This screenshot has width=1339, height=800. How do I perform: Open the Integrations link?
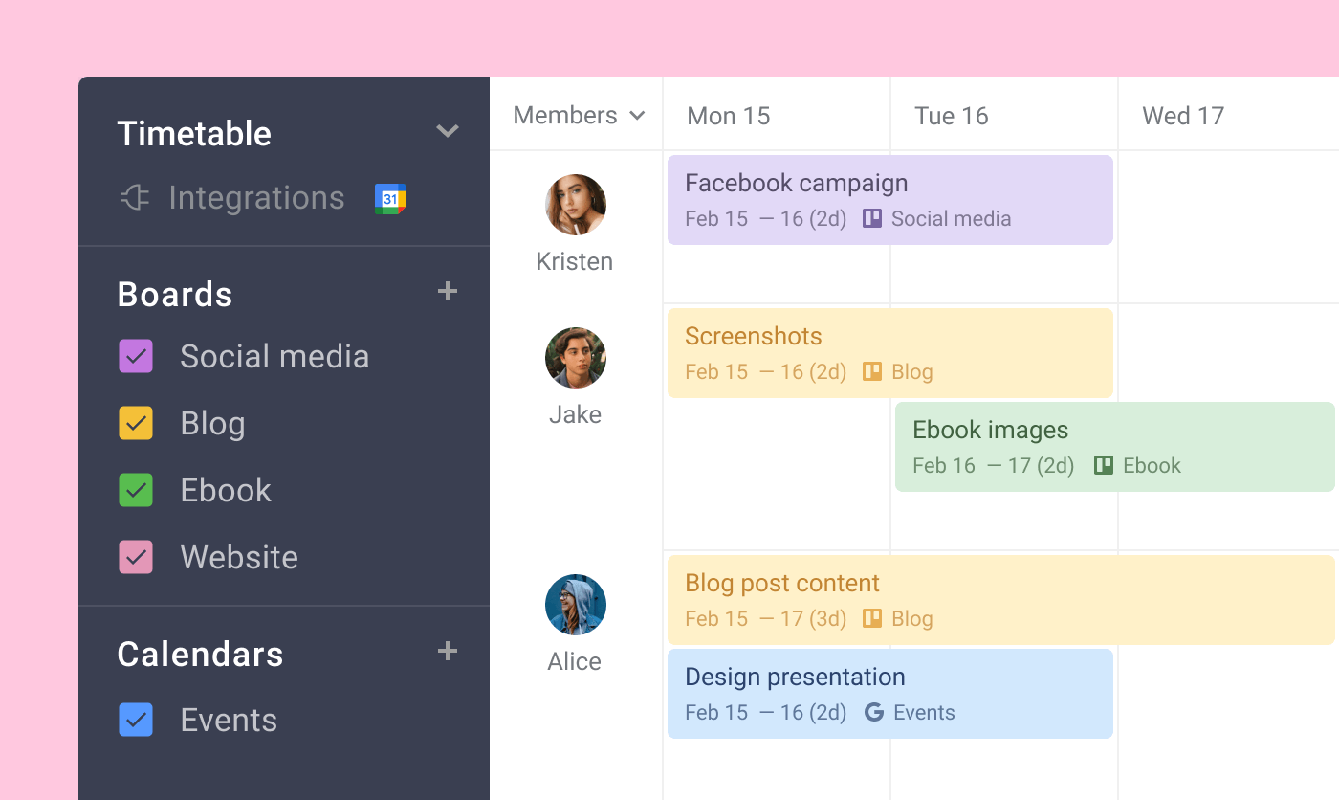(x=256, y=198)
